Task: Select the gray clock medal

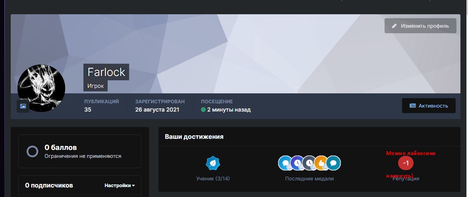Action: point(309,163)
